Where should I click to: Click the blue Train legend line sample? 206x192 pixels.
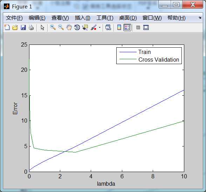click(128, 52)
